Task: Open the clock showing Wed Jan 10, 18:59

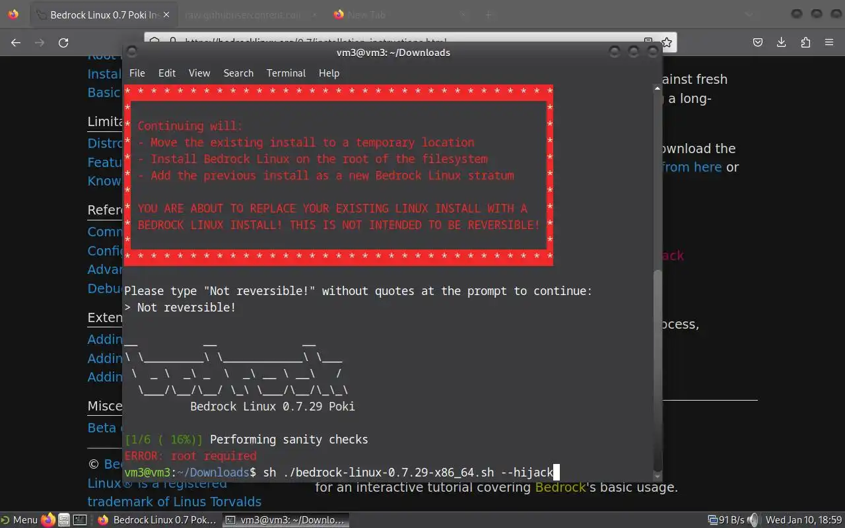Action: (803, 520)
